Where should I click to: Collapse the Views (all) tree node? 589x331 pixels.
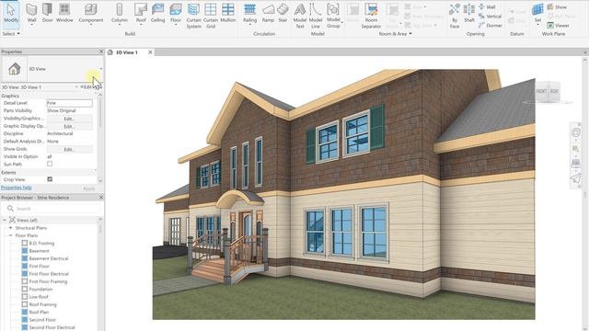(5, 220)
